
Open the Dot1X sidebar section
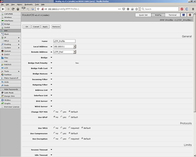(10, 54)
